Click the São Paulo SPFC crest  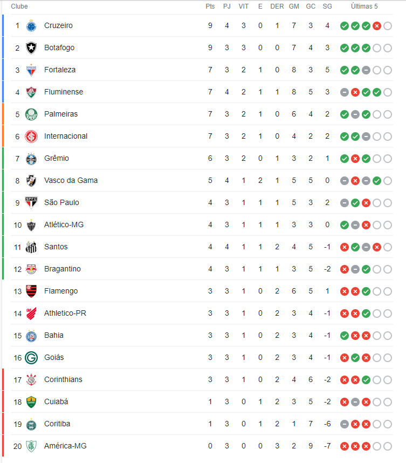31,203
